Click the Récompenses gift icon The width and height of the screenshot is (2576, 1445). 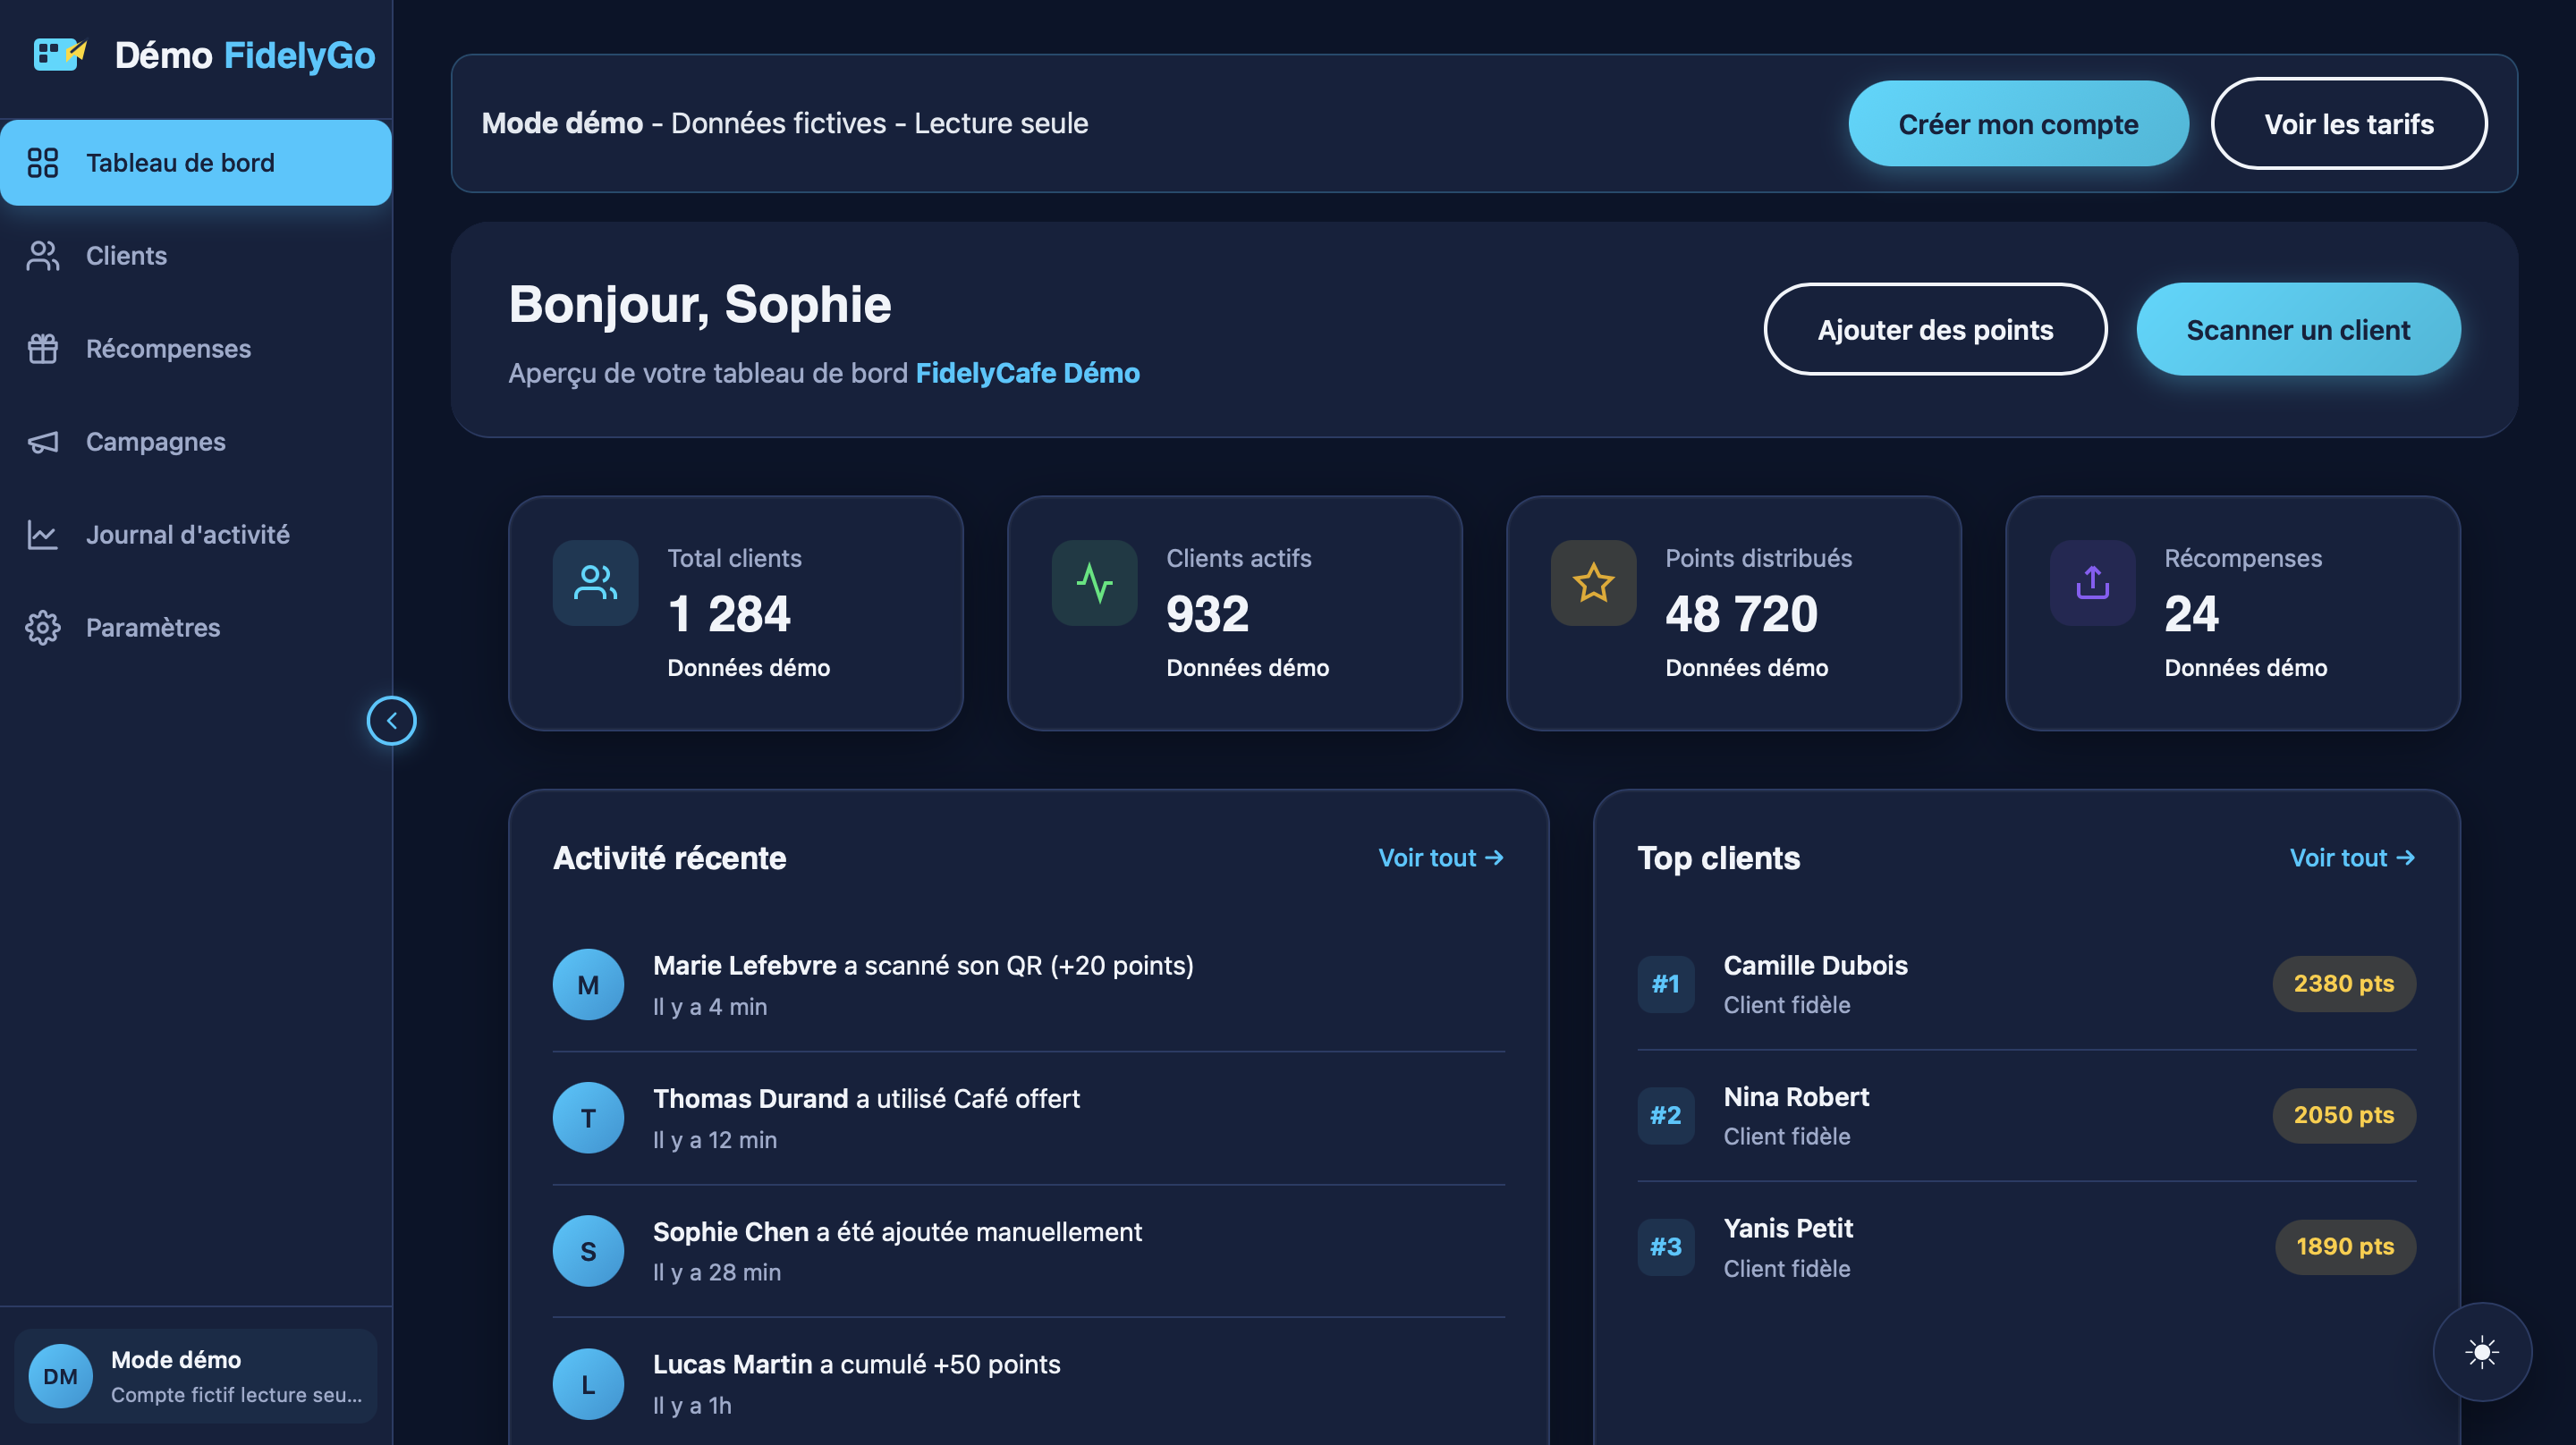[x=43, y=349]
